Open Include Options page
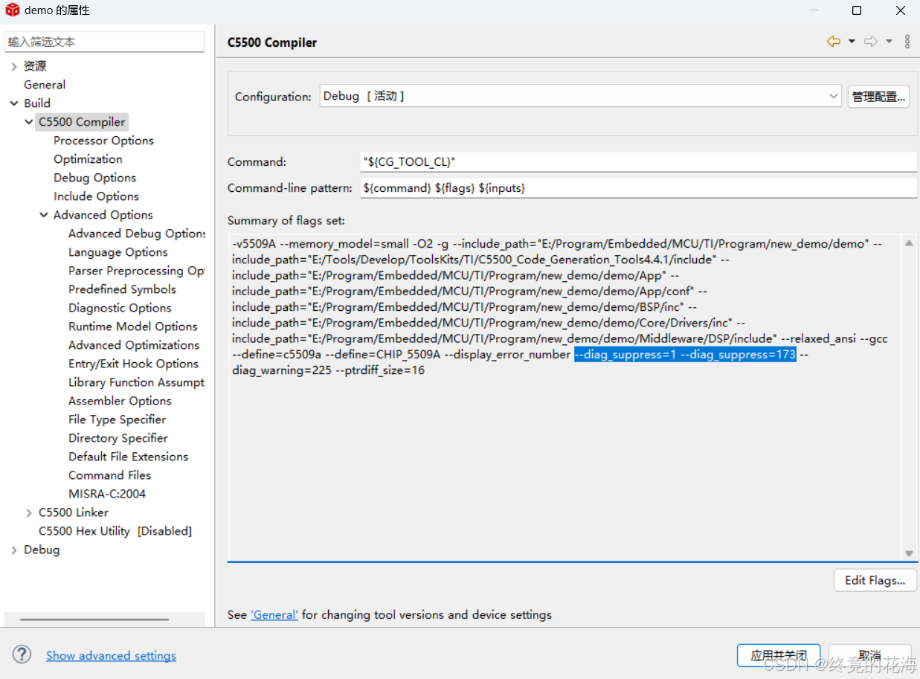 click(96, 196)
